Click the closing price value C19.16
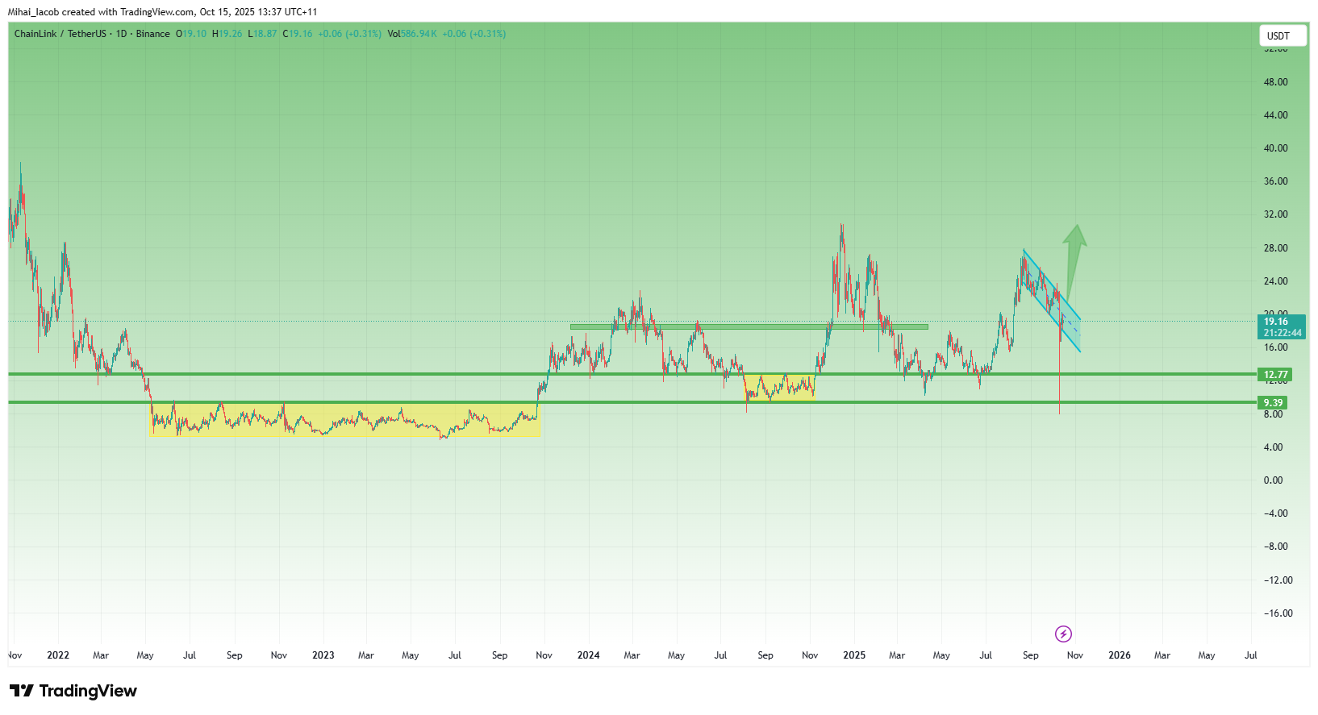The height and width of the screenshot is (715, 1318). point(298,34)
